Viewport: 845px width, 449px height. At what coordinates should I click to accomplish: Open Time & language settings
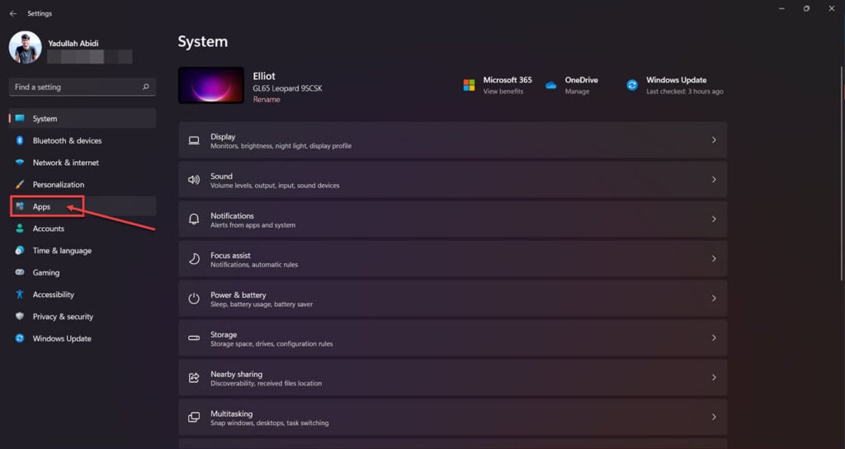[83, 251]
